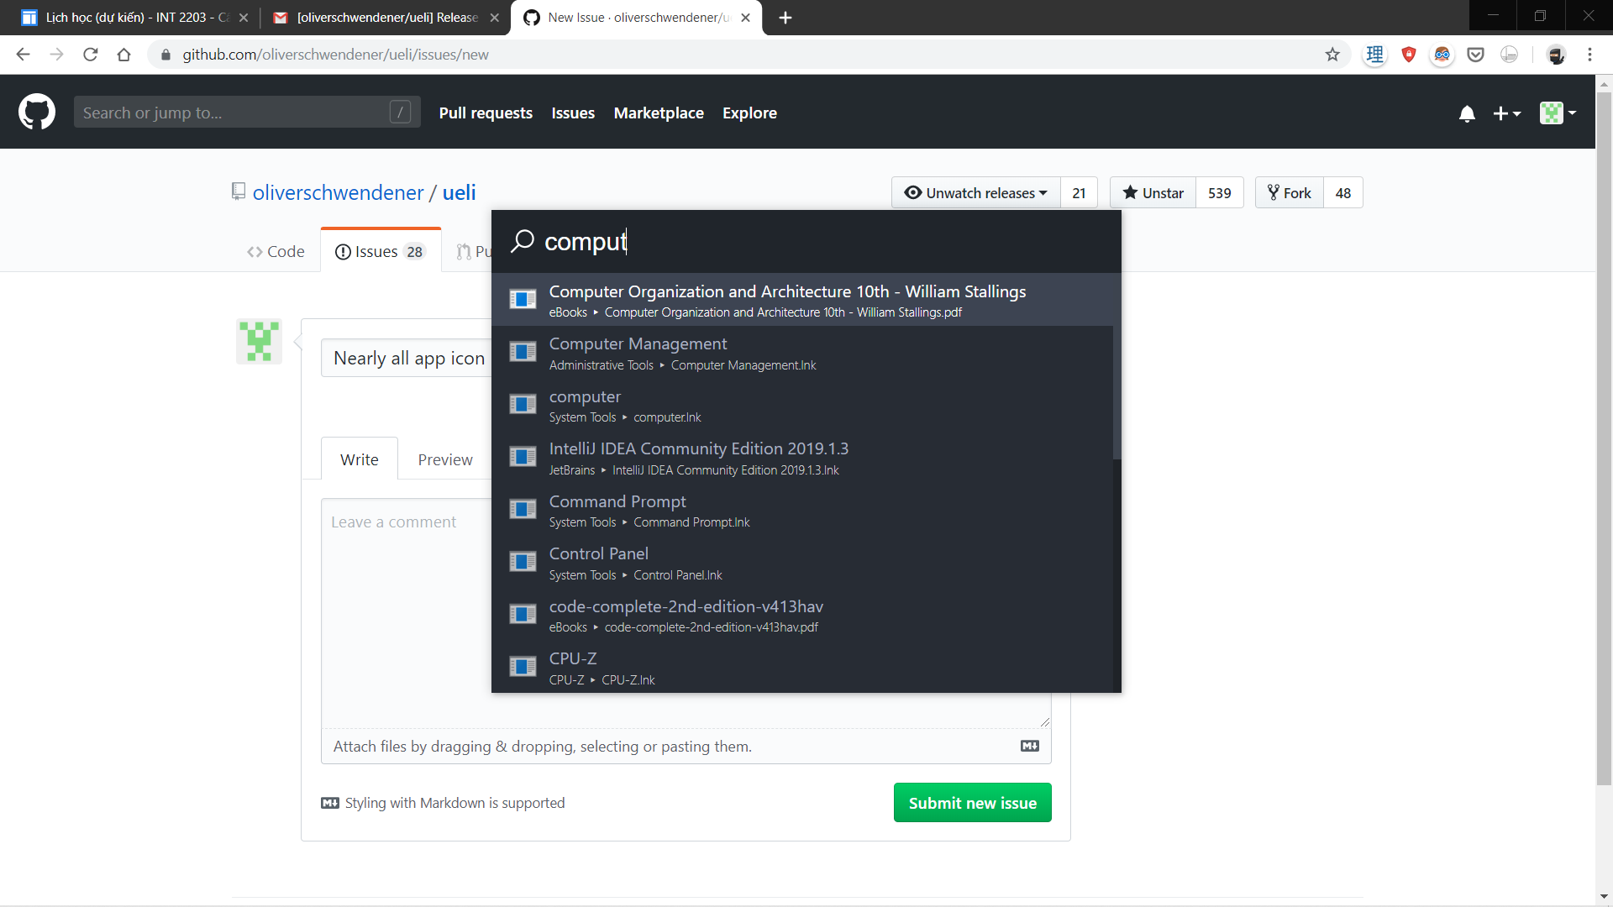Bookmark this page with the star icon
The width and height of the screenshot is (1613, 907).
[x=1332, y=55]
